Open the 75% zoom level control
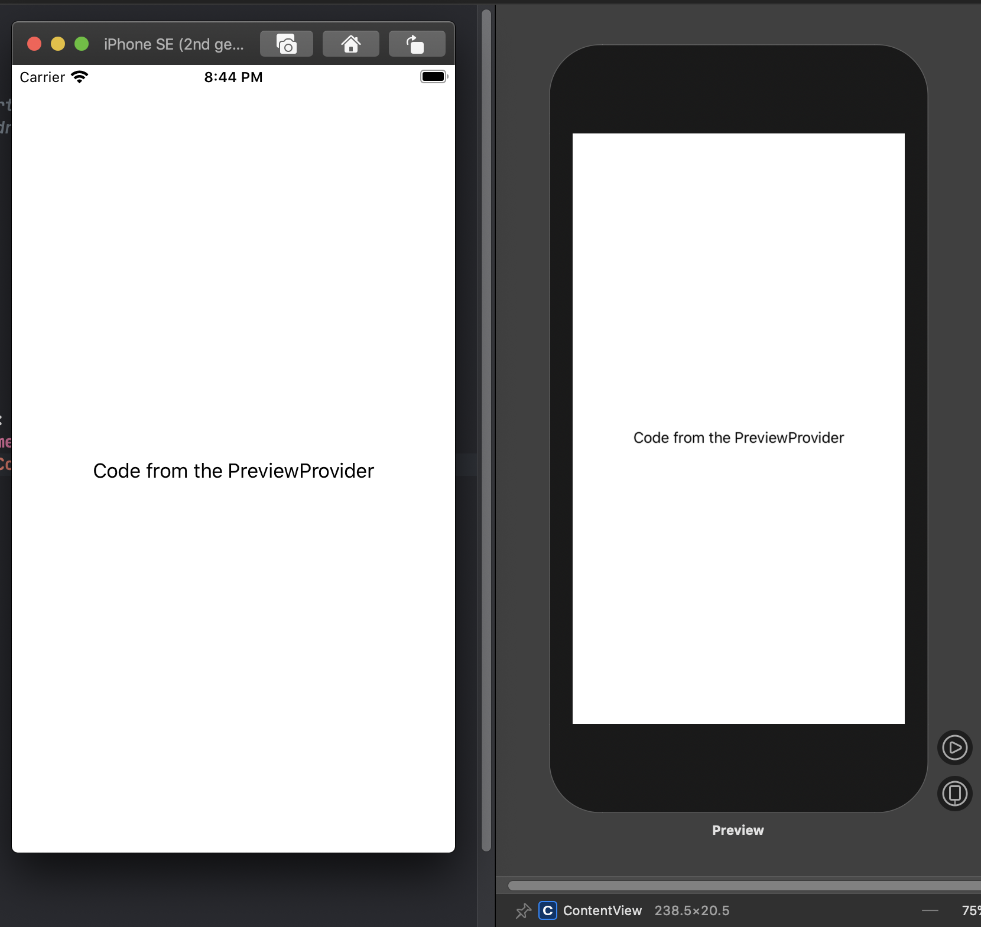This screenshot has width=981, height=927. coord(971,910)
